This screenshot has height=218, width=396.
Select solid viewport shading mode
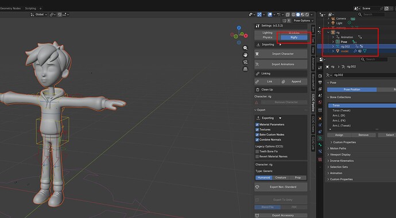point(298,15)
